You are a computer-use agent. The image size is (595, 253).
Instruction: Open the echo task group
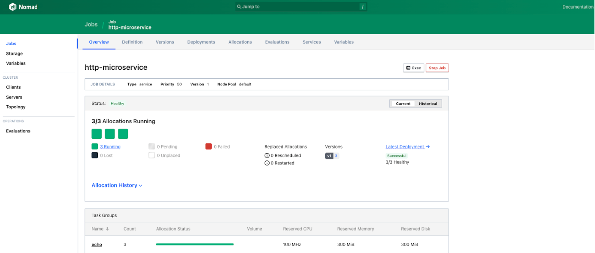click(x=97, y=244)
